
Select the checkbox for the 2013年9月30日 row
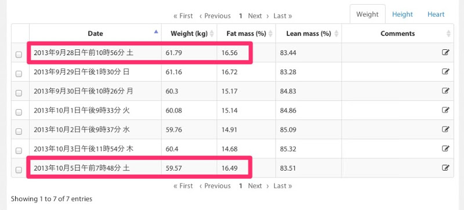[19, 93]
